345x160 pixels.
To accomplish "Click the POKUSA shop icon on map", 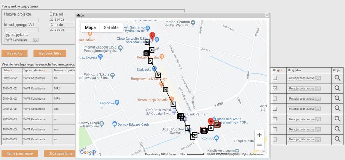I will click(216, 138).
